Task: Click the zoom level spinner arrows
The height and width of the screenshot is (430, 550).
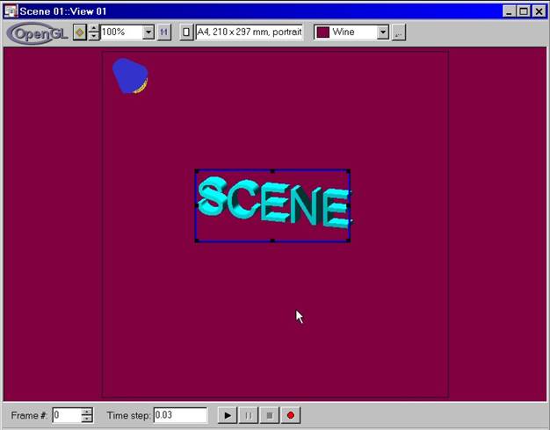Action: [x=94, y=32]
